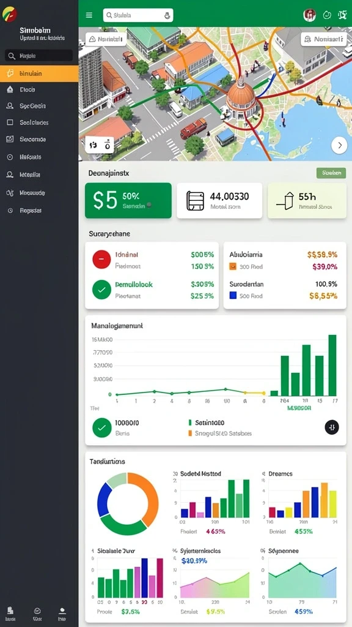Click the person icon in the bottom sidebar bar
The height and width of the screenshot is (627, 352).
pos(62,611)
